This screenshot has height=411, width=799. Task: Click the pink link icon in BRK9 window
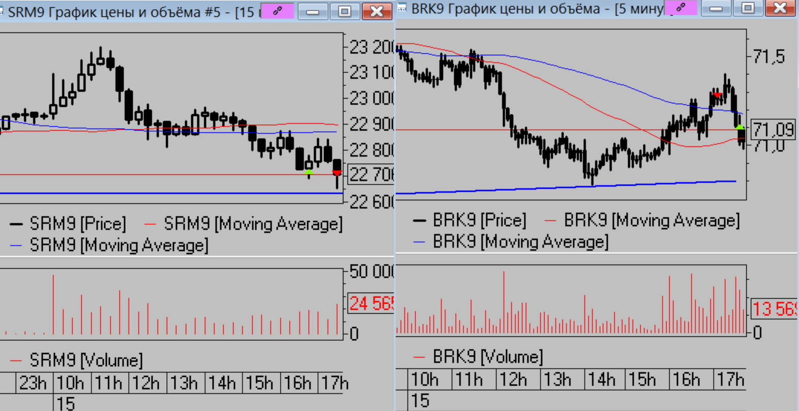(680, 8)
